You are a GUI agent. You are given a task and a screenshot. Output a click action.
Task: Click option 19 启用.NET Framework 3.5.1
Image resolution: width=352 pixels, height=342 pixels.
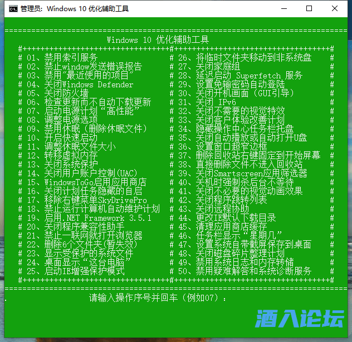click(89, 218)
